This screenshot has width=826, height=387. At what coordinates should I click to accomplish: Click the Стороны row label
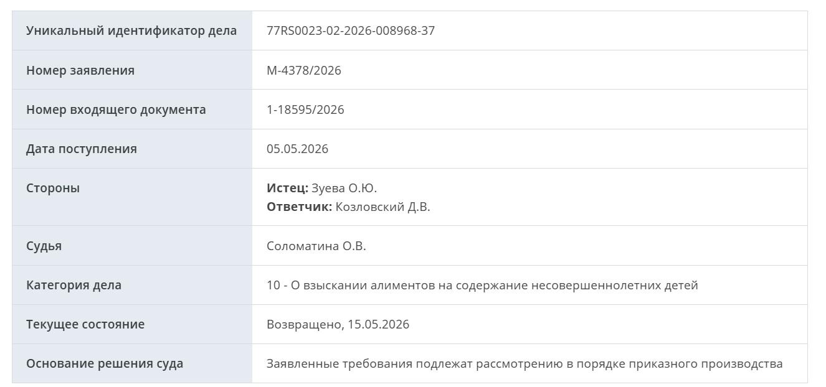point(53,188)
